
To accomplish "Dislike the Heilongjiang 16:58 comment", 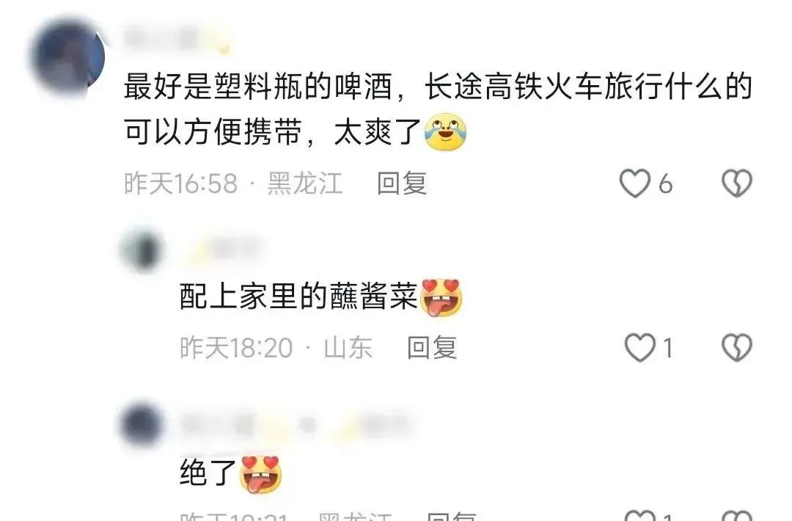I will [737, 183].
